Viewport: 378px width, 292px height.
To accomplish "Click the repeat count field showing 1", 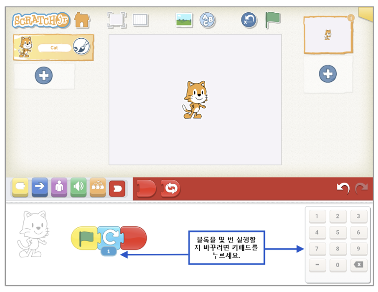I will (x=108, y=251).
